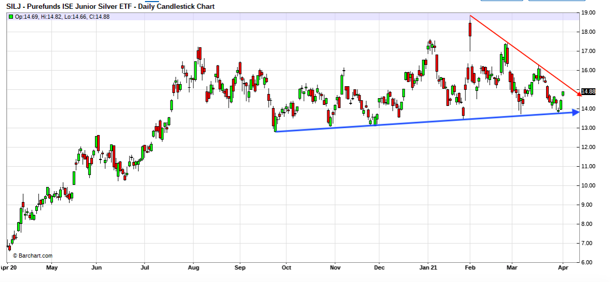Click the 14.00 price axis label
Image resolution: width=611 pixels, height=282 pixels.
(589, 109)
